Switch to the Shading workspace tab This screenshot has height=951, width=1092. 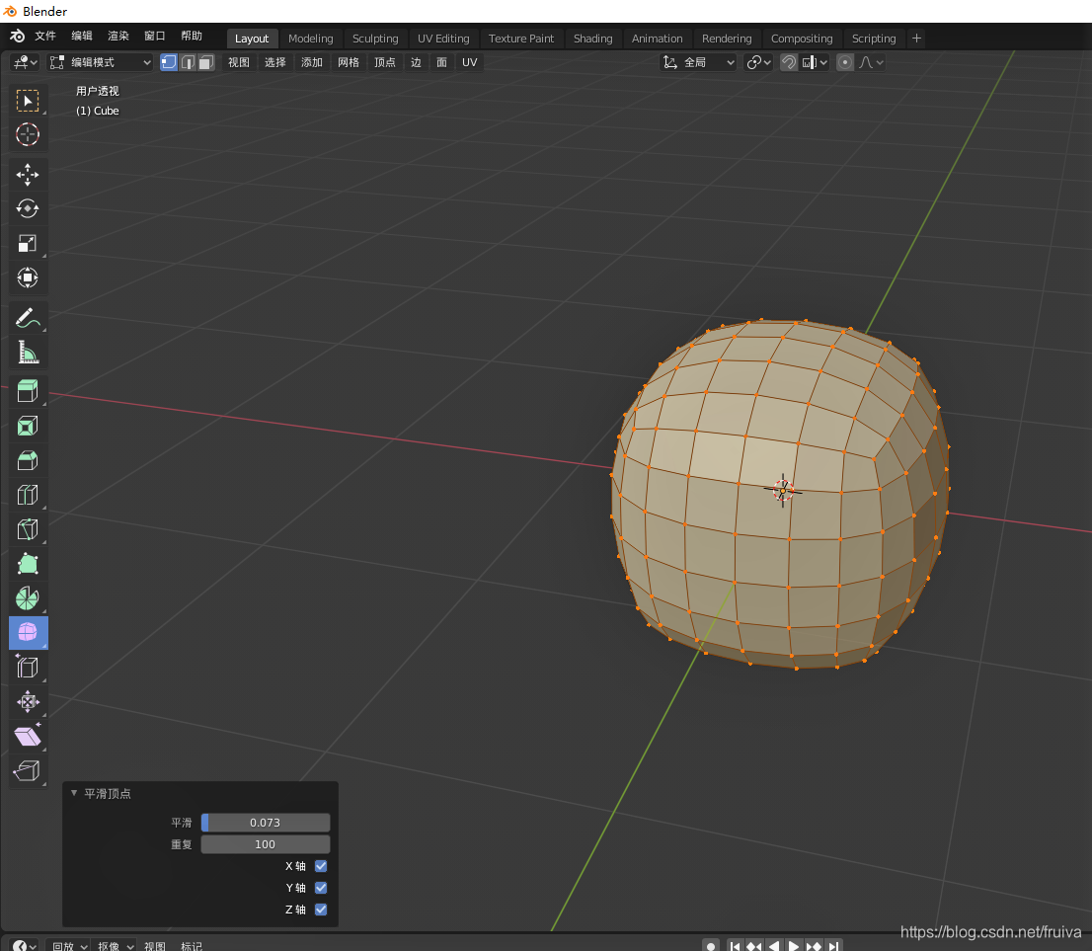pos(593,39)
